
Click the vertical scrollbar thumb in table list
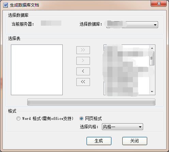click(x=152, y=58)
